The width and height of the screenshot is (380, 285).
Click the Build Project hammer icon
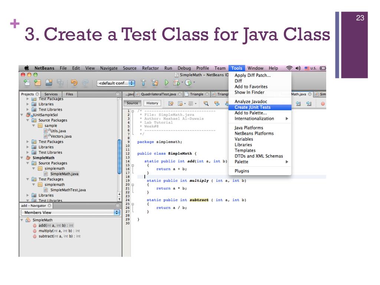(143, 83)
